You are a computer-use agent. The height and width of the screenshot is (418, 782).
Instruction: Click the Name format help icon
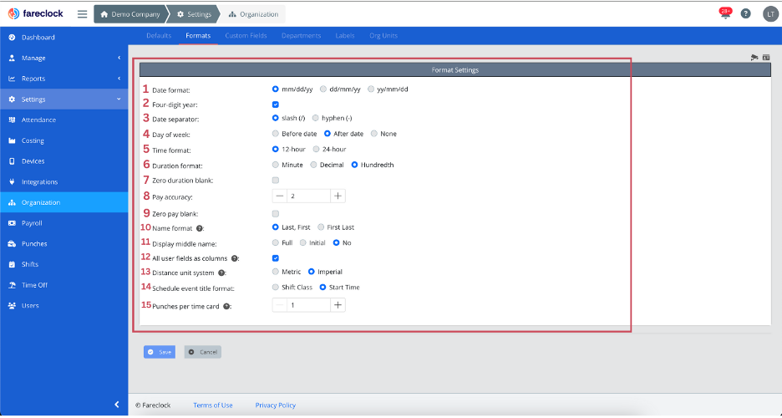[200, 227]
